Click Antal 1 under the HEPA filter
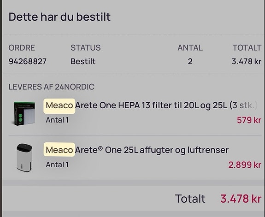 (x=57, y=120)
